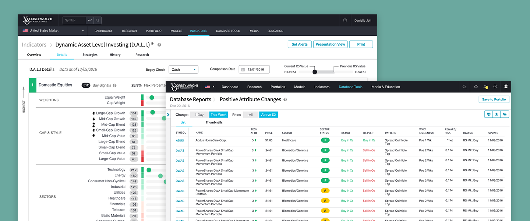Click the pop-out window icon
The height and width of the screenshot is (221, 530).
click(x=505, y=115)
